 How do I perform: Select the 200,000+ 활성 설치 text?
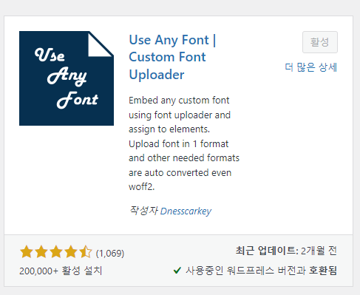pyautogui.click(x=61, y=271)
